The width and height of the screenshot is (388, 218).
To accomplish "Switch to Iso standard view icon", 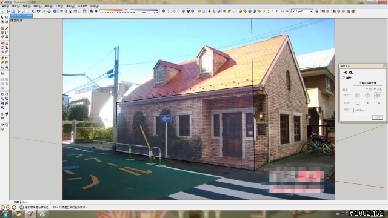I will click(x=61, y=11).
